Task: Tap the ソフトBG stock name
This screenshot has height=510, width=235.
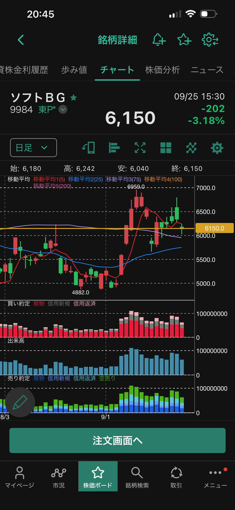Action: (x=38, y=97)
